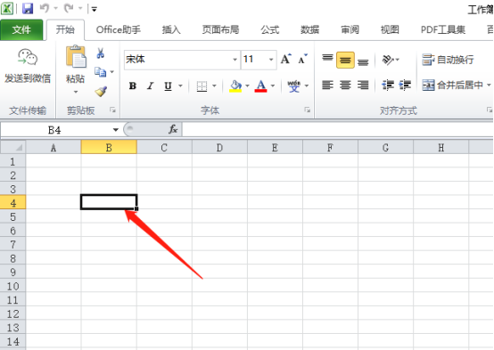Viewport: 494px width, 350px height.
Task: Expand the 粘贴 options arrow
Action: click(76, 92)
